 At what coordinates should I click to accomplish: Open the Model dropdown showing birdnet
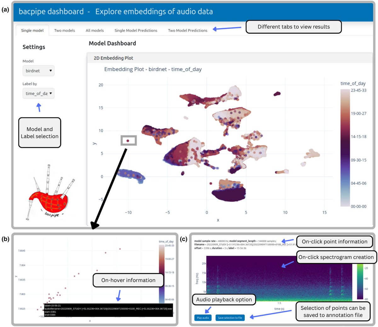tap(38, 71)
